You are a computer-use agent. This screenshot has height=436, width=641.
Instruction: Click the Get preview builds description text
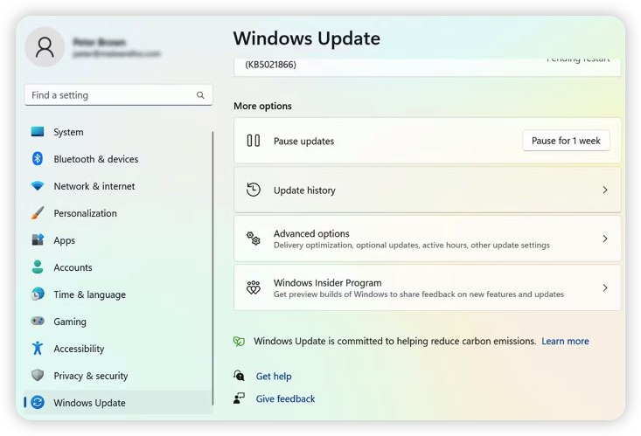(419, 294)
